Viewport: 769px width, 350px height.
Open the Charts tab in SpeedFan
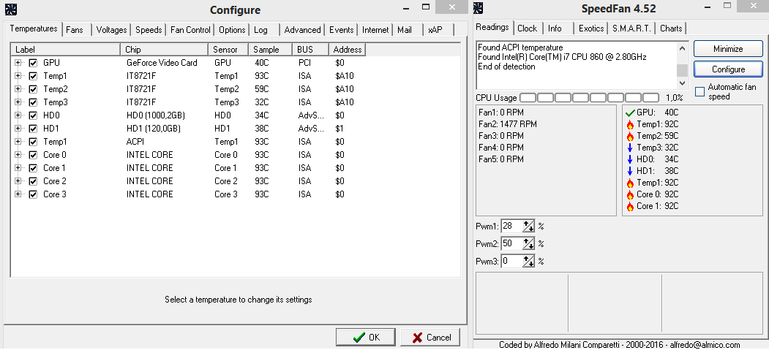click(671, 28)
